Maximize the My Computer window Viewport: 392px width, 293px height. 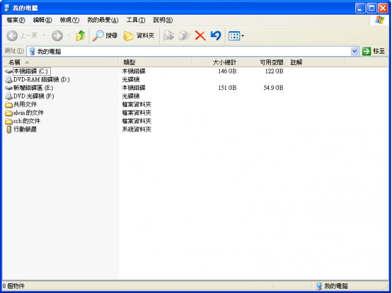[372, 8]
